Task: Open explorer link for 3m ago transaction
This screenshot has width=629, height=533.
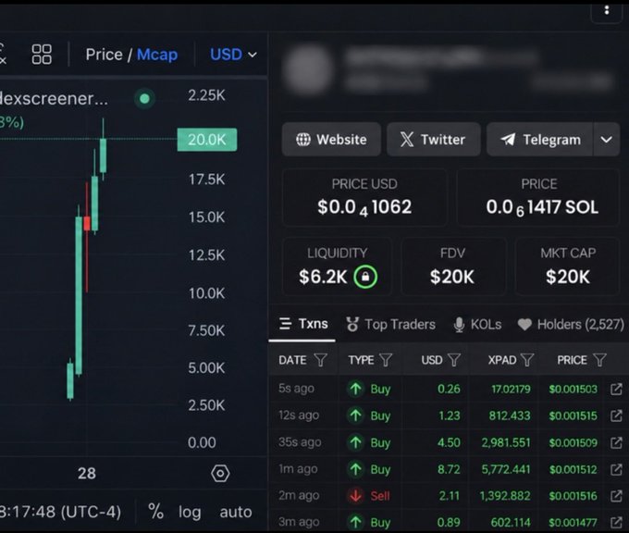Action: click(616, 522)
